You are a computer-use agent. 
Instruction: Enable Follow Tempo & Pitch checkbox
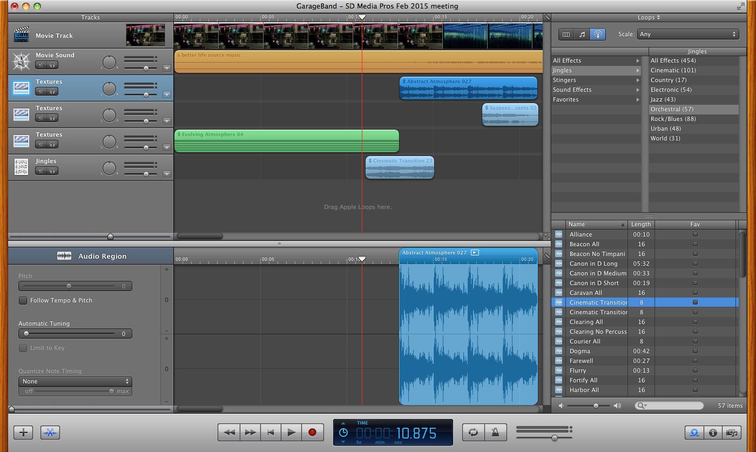point(23,300)
